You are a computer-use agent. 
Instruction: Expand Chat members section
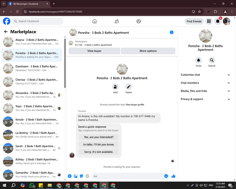(205, 83)
